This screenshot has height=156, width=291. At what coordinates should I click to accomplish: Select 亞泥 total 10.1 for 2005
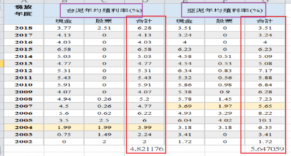coord(265,120)
